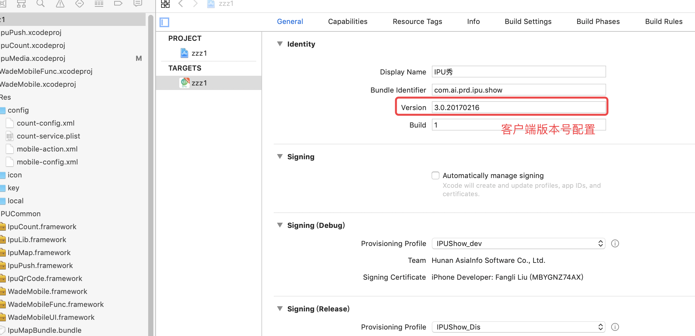Switch to the Capabilities tab
The image size is (695, 336).
348,21
